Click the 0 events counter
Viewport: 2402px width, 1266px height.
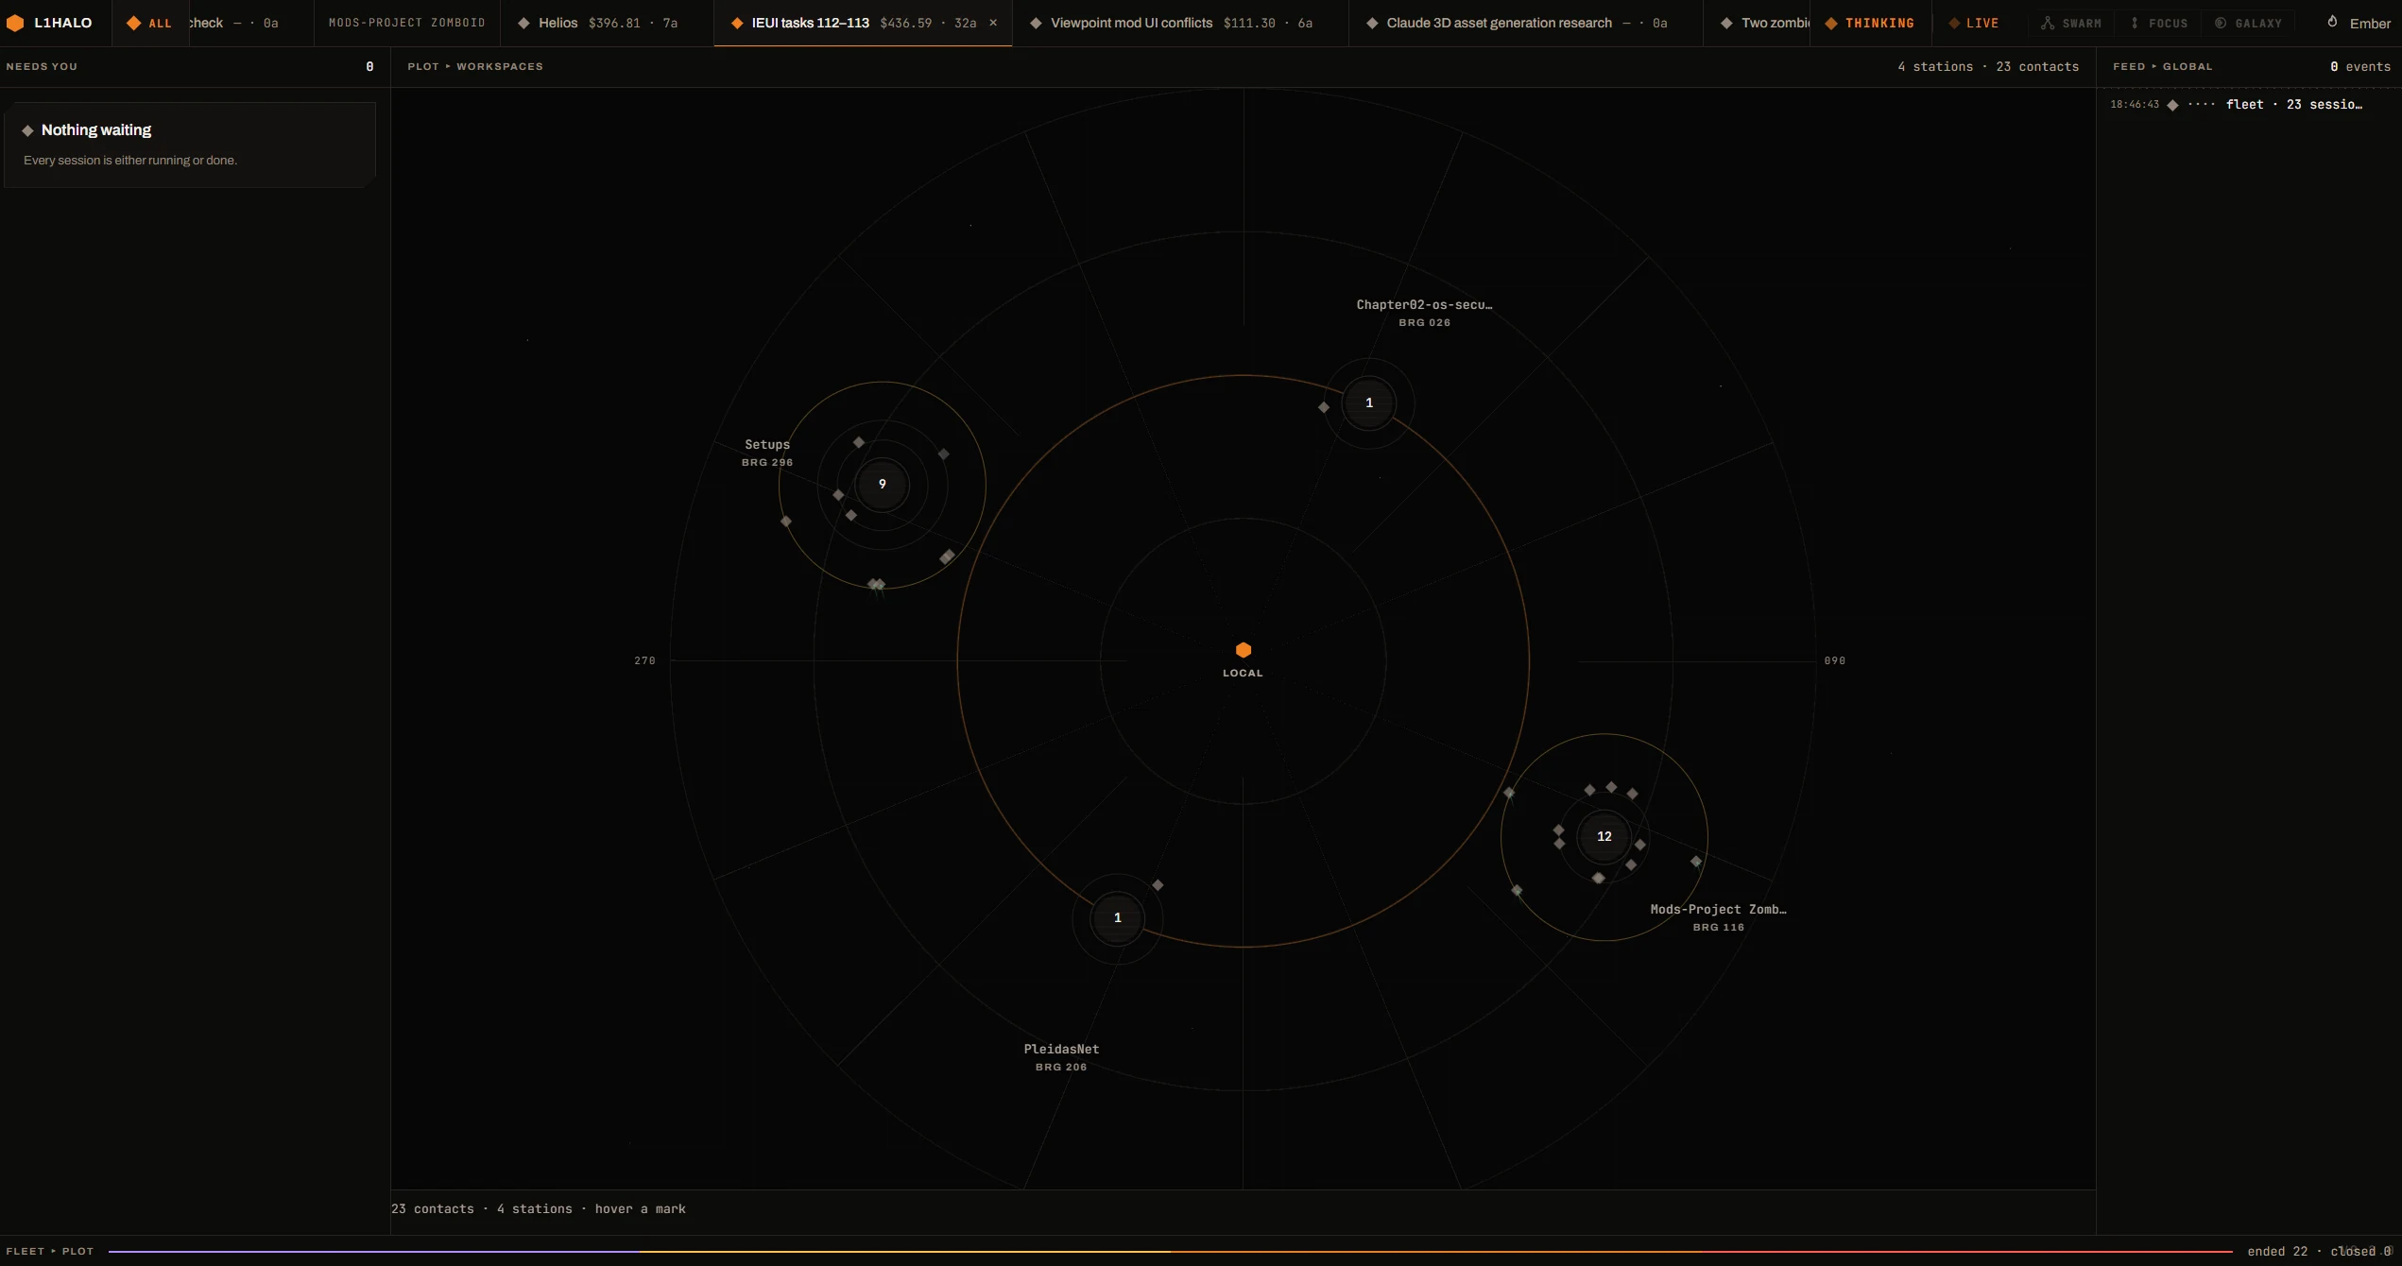click(x=2359, y=67)
